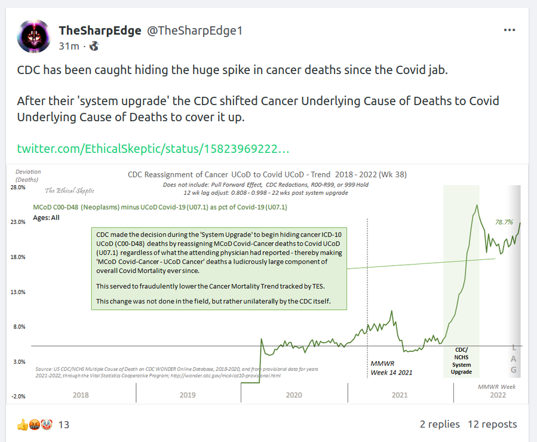Click the public visibility globe icon
Viewport: 537px width, 442px height.
94,45
